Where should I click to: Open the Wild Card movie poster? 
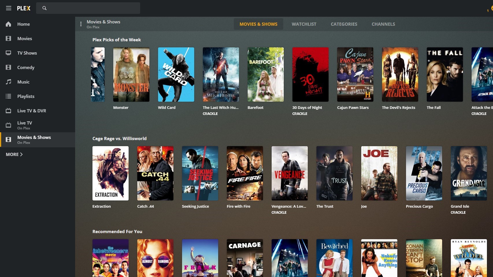point(176,74)
